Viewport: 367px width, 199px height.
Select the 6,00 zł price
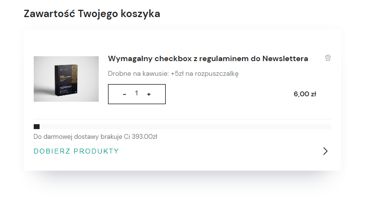coord(304,94)
